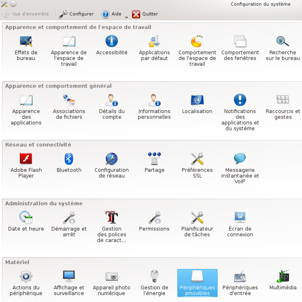302x302 pixels.
Task: Open Accessibilité settings
Action: 112,45
